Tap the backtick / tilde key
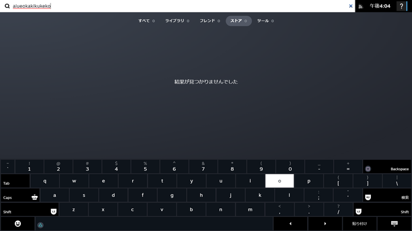 (x=7, y=166)
